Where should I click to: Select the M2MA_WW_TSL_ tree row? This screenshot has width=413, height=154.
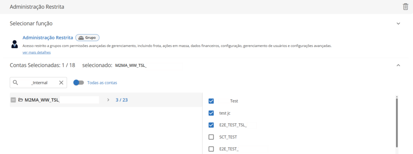click(106, 100)
